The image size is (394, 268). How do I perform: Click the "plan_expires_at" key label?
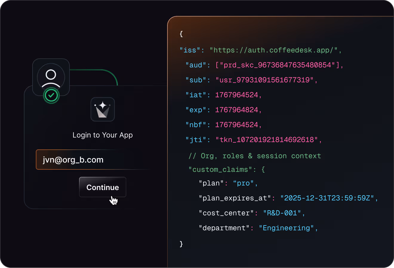tap(235, 198)
